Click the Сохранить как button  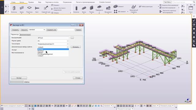51,30
